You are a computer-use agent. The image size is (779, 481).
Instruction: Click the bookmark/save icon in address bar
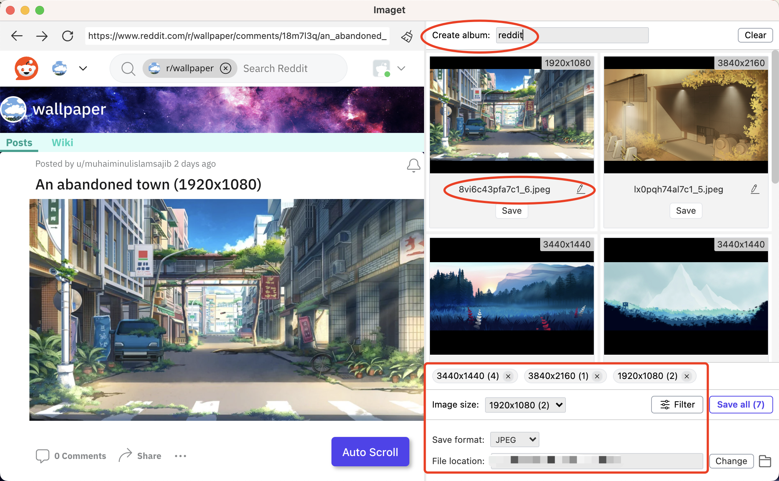(x=406, y=35)
